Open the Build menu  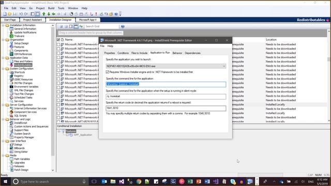click(x=51, y=8)
